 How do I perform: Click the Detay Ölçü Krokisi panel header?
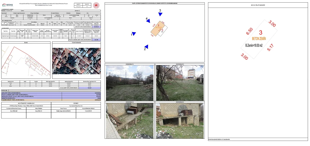pyautogui.click(x=258, y=5)
